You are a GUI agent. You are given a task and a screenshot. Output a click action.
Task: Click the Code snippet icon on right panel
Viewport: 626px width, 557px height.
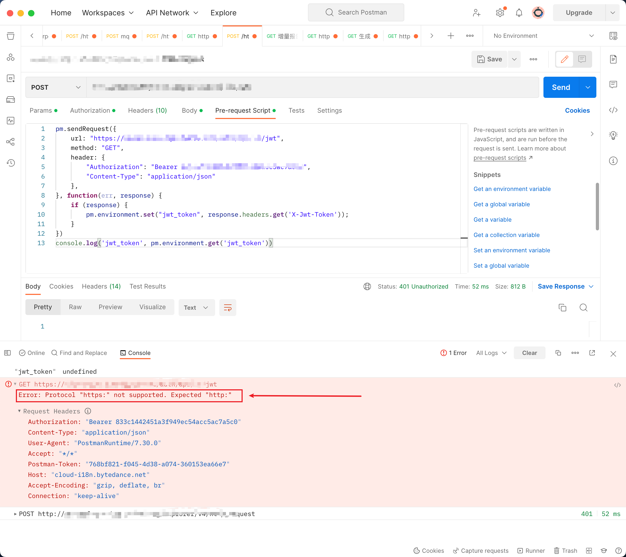click(x=614, y=110)
